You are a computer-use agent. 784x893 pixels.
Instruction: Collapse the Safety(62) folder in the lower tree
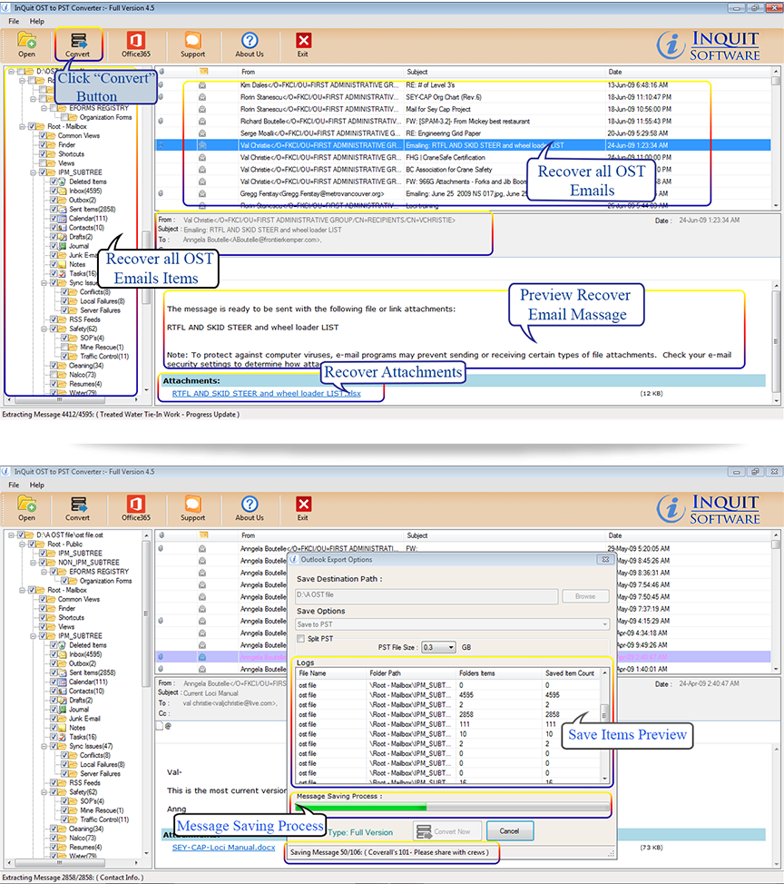point(43,792)
